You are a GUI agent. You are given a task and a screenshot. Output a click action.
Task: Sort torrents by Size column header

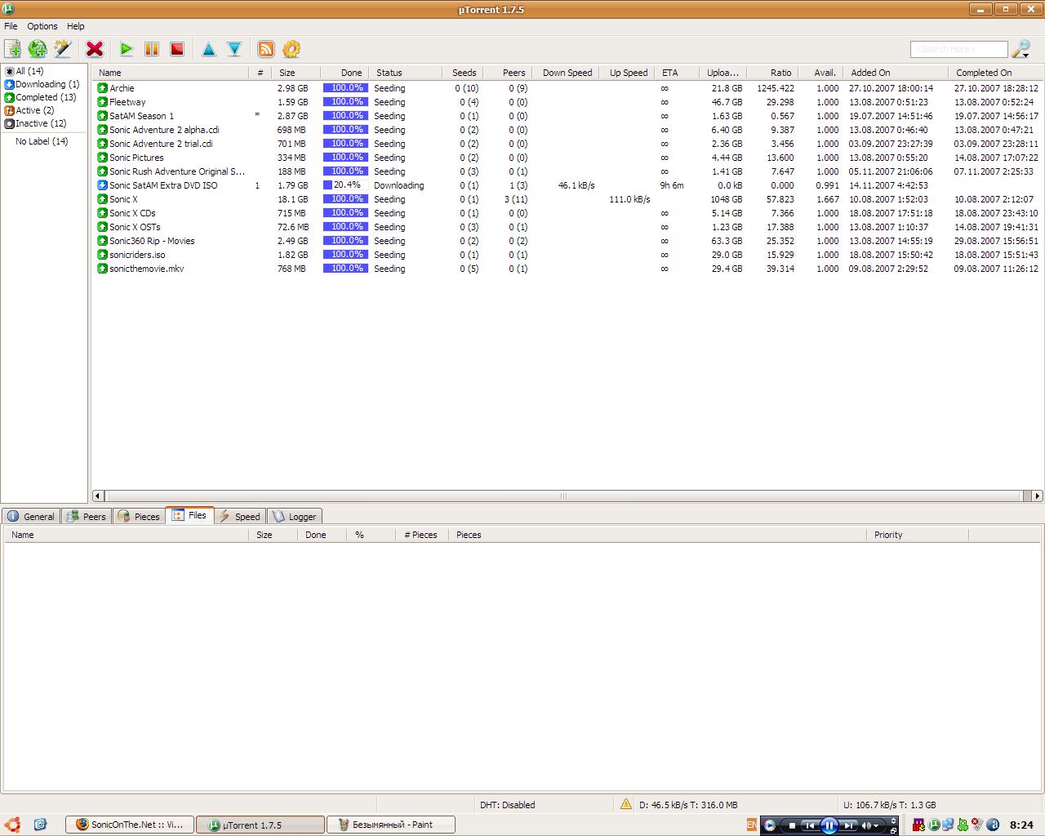pos(296,73)
